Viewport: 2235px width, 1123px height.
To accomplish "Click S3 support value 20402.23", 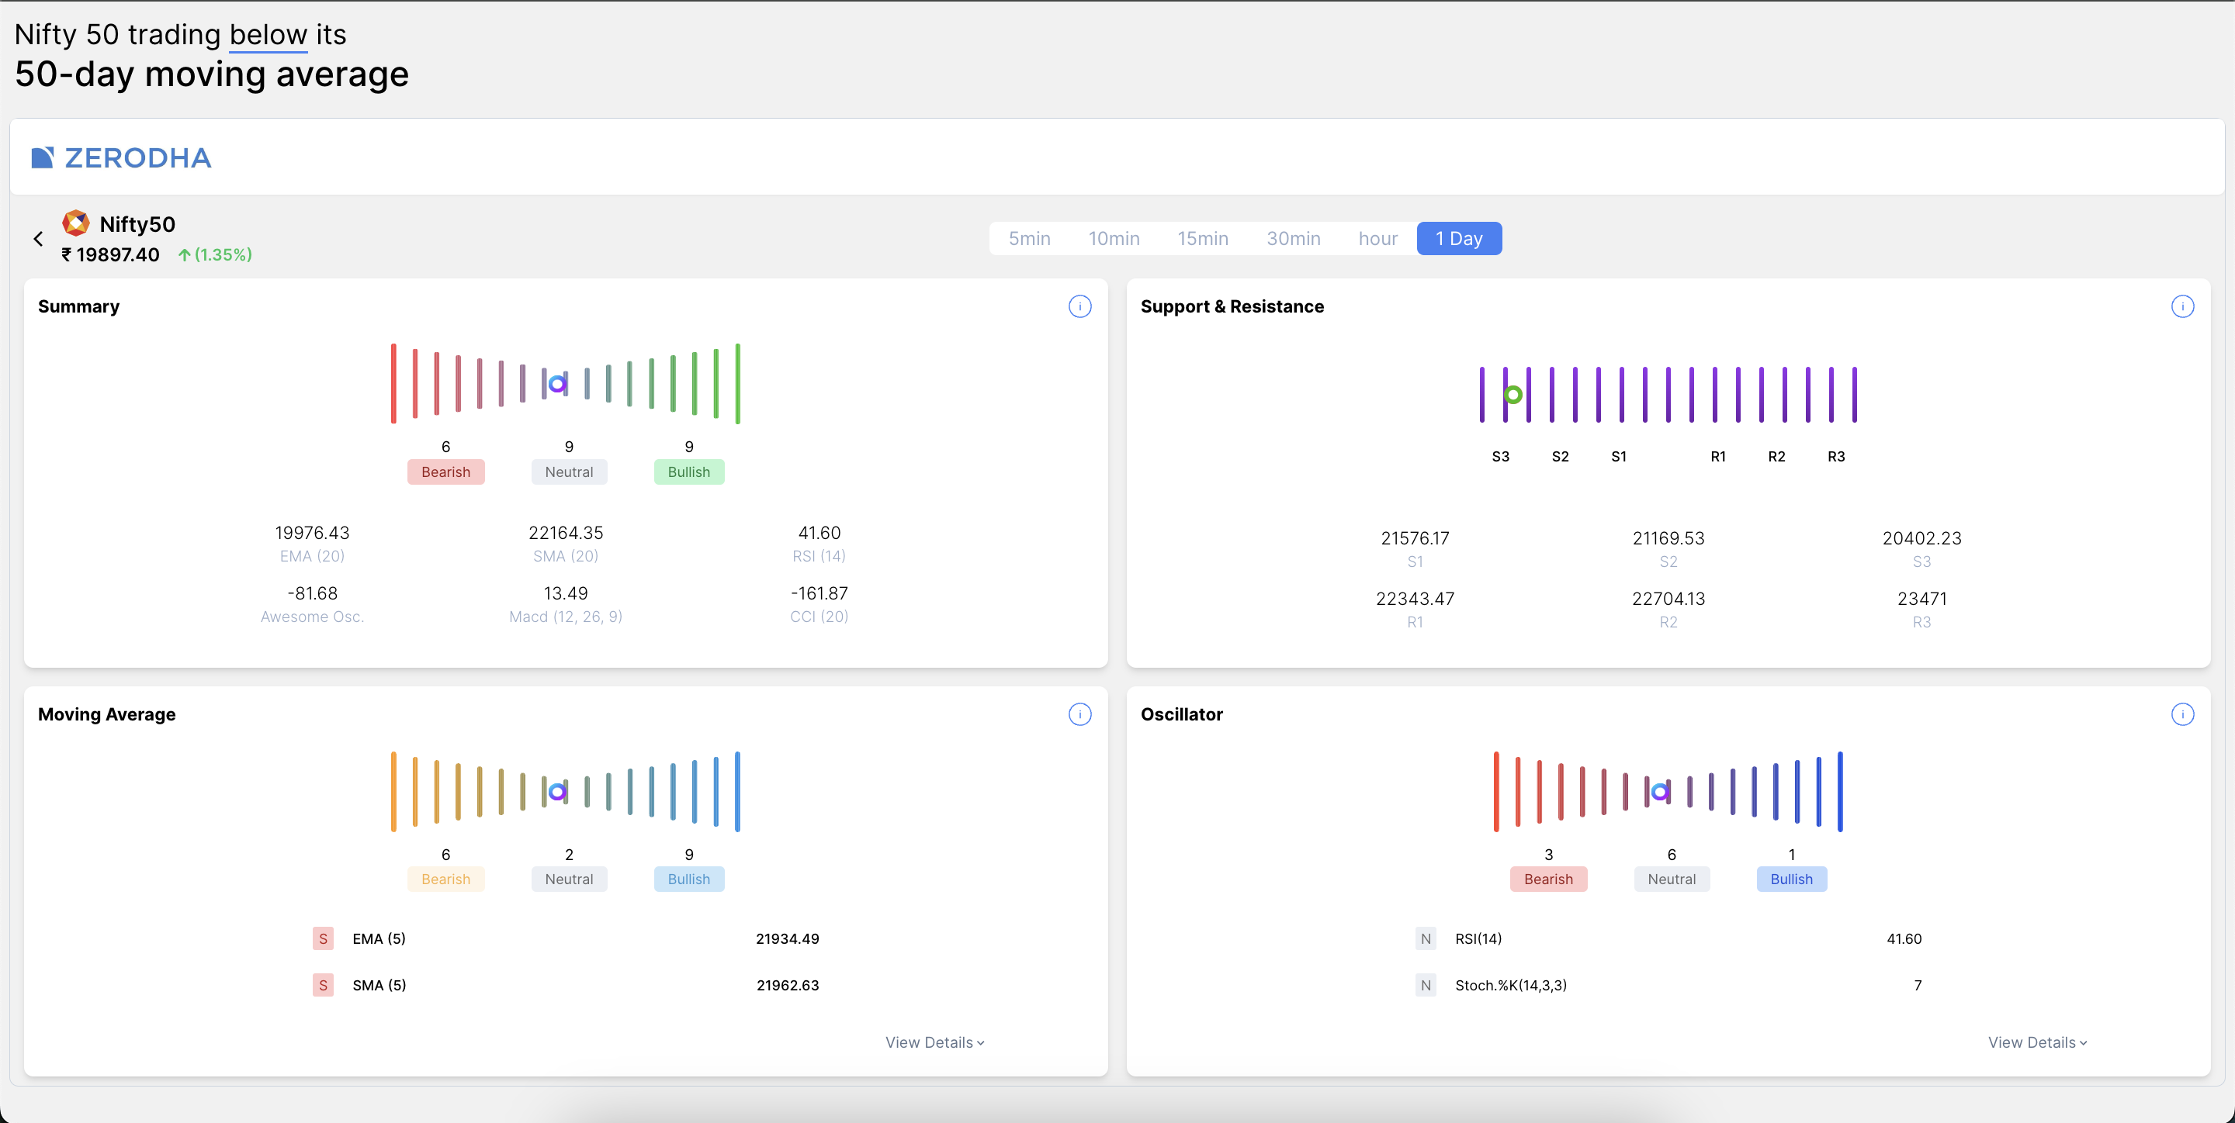I will tap(1921, 537).
